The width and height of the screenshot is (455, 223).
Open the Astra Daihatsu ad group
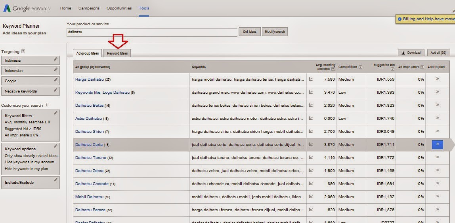pos(88,118)
